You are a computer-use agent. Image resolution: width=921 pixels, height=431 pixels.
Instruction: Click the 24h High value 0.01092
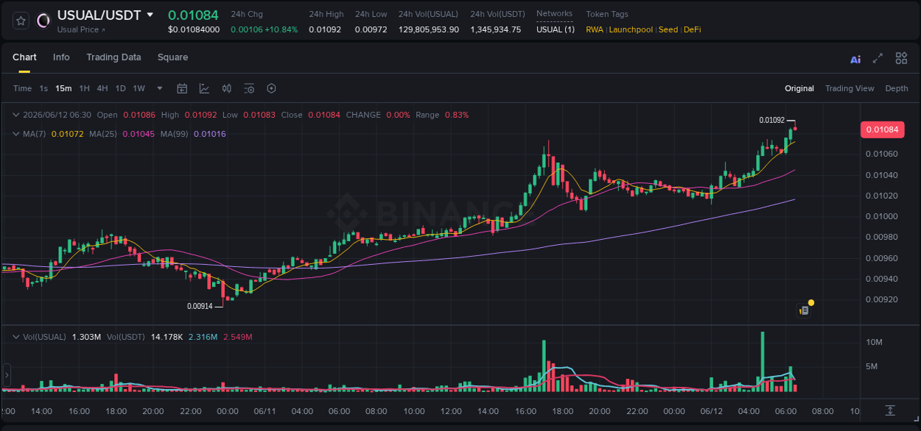(325, 29)
